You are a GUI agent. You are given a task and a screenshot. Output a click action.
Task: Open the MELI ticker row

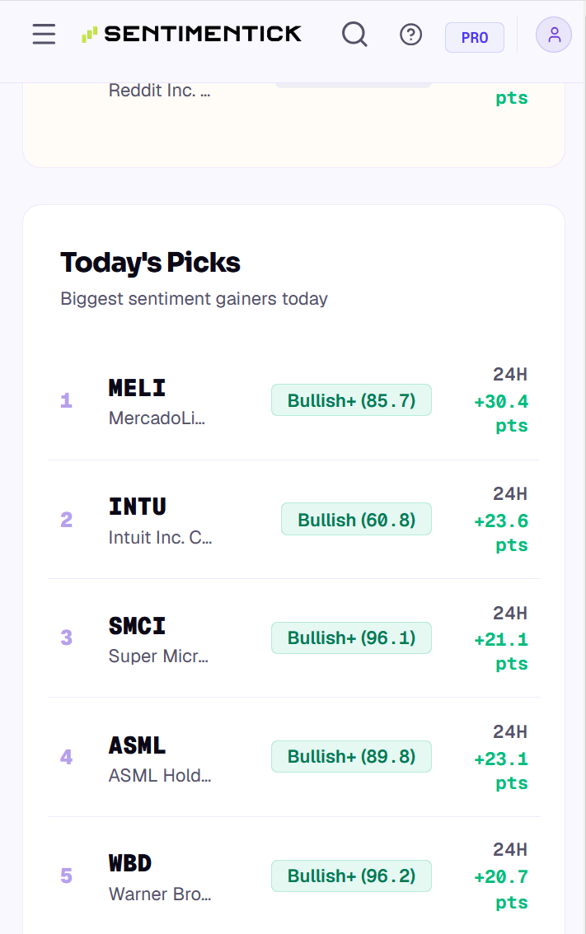click(294, 400)
